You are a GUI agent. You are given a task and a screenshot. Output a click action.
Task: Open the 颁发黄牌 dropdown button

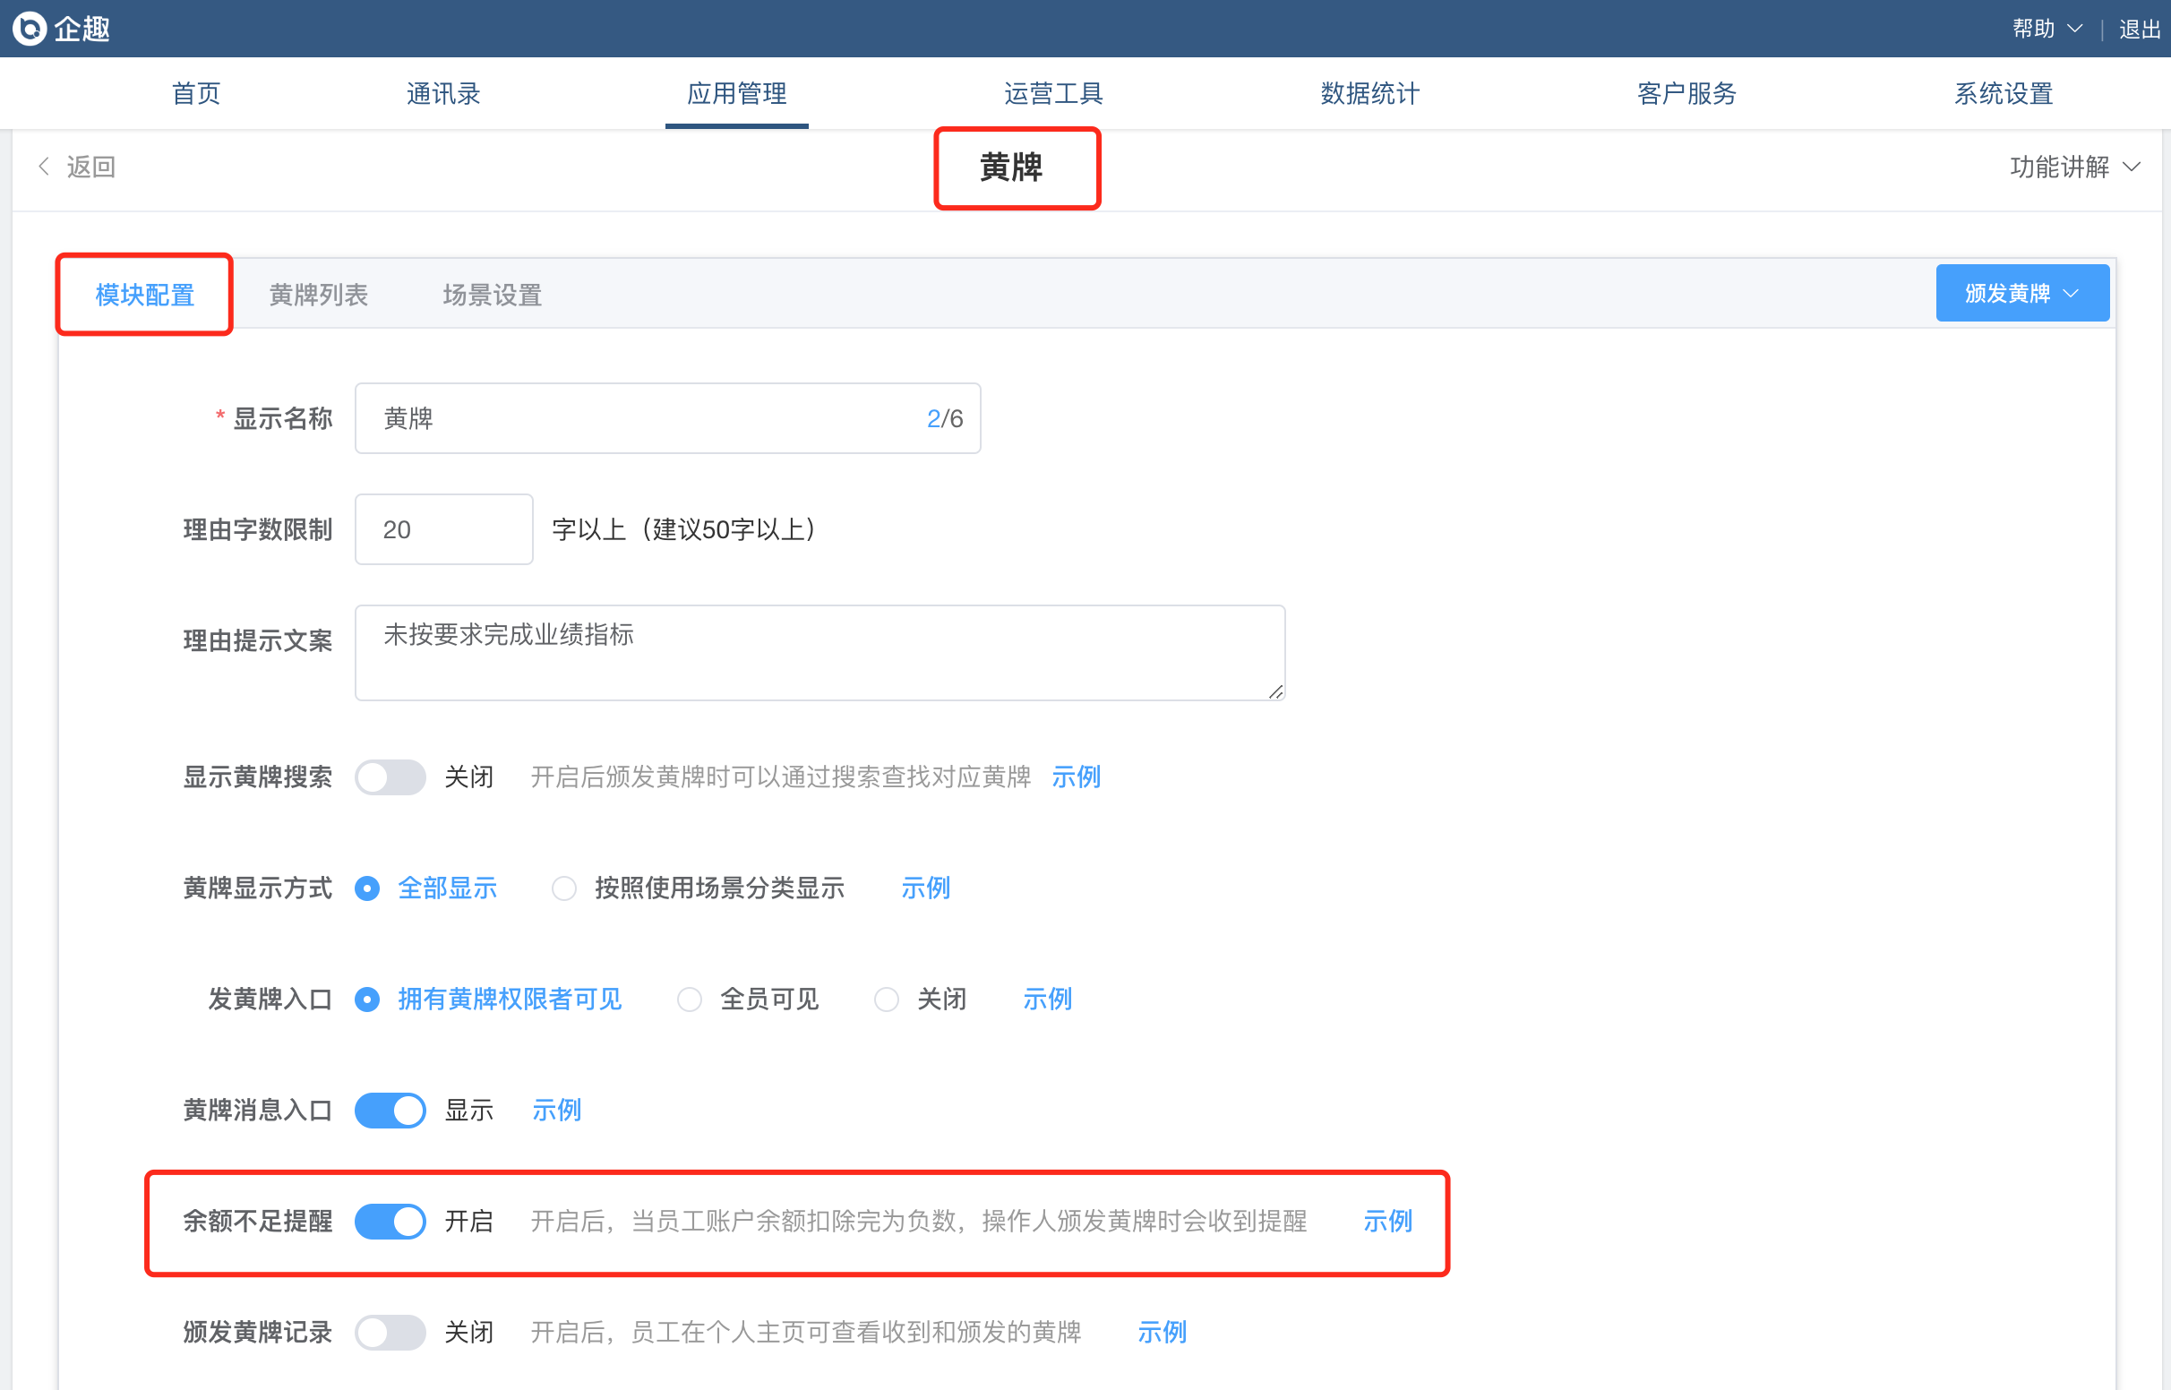[2021, 294]
